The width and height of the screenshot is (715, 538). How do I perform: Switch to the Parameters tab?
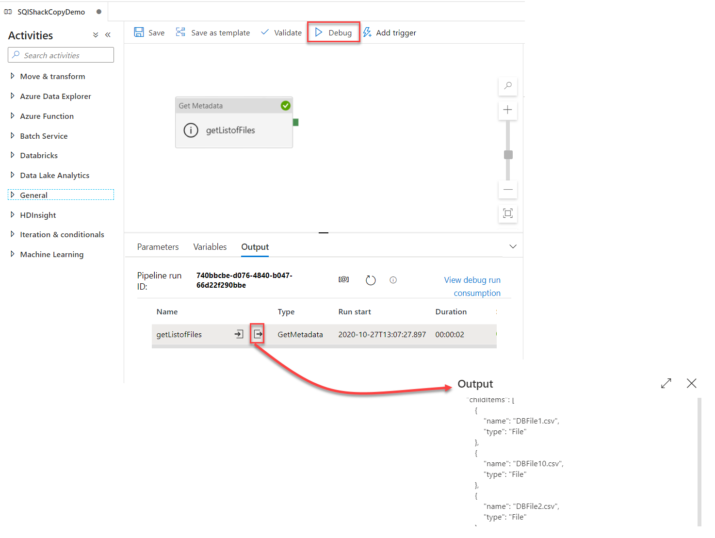(x=158, y=247)
